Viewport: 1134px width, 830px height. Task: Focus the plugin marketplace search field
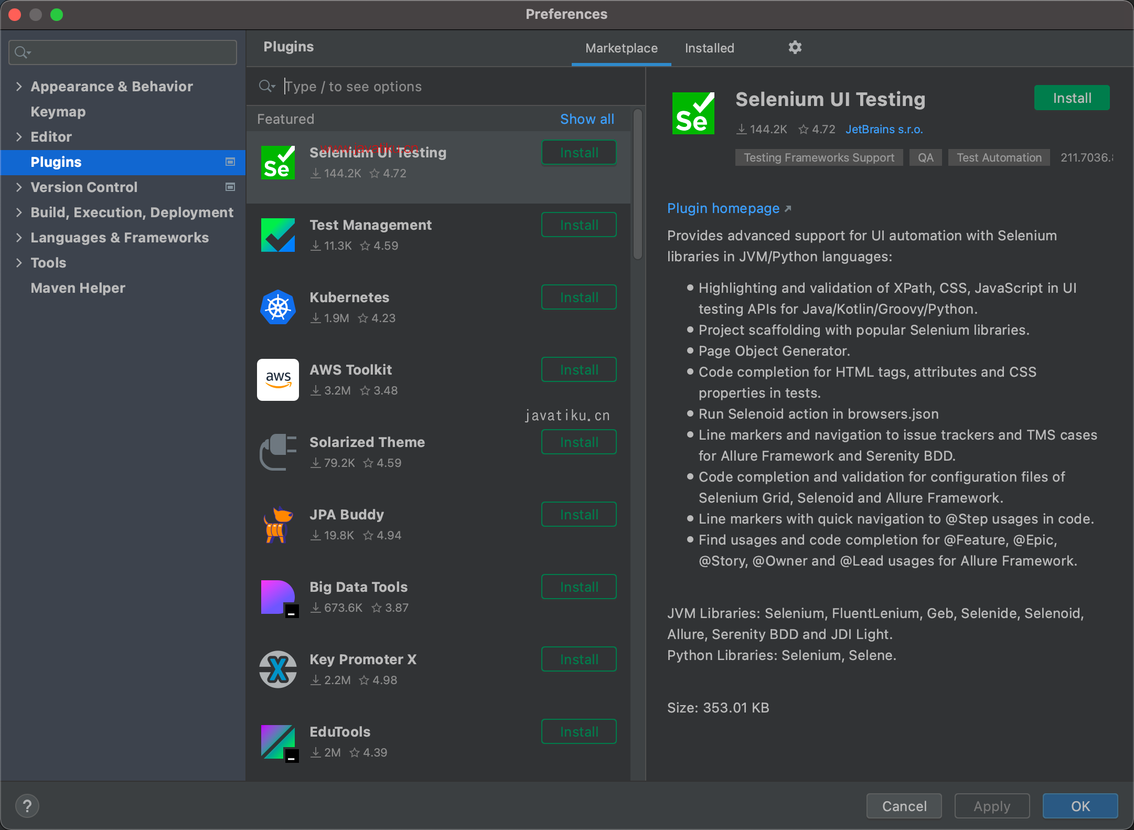[446, 86]
